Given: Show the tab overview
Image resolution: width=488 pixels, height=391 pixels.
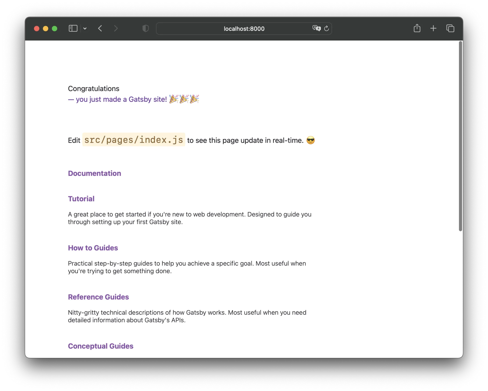Looking at the screenshot, I should pos(450,28).
